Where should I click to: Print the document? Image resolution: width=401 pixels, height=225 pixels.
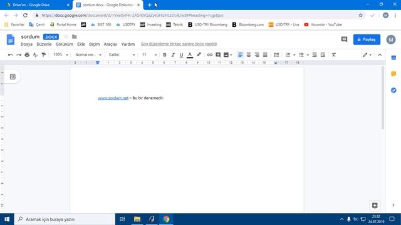click(x=27, y=55)
